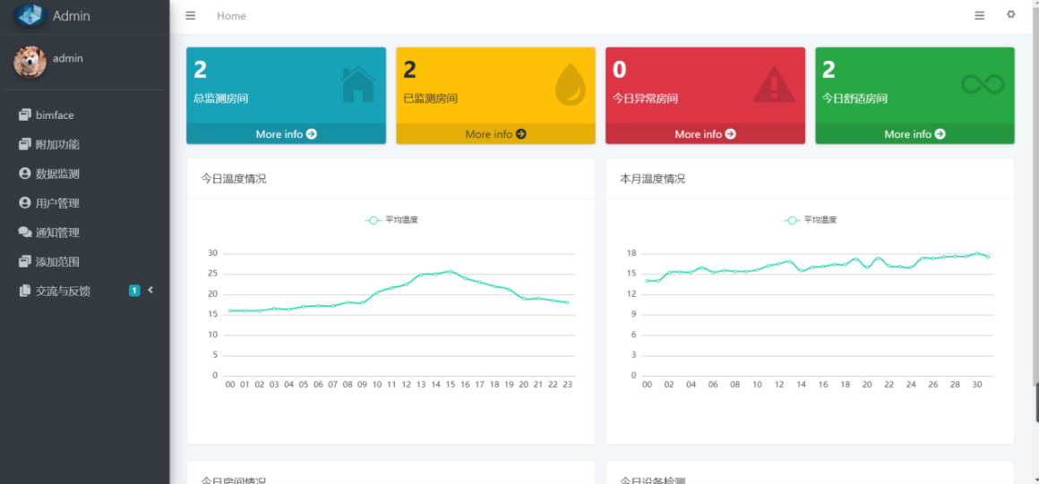Click the 用户管理 user icon
Viewport: 1039px width, 484px height.
24,202
